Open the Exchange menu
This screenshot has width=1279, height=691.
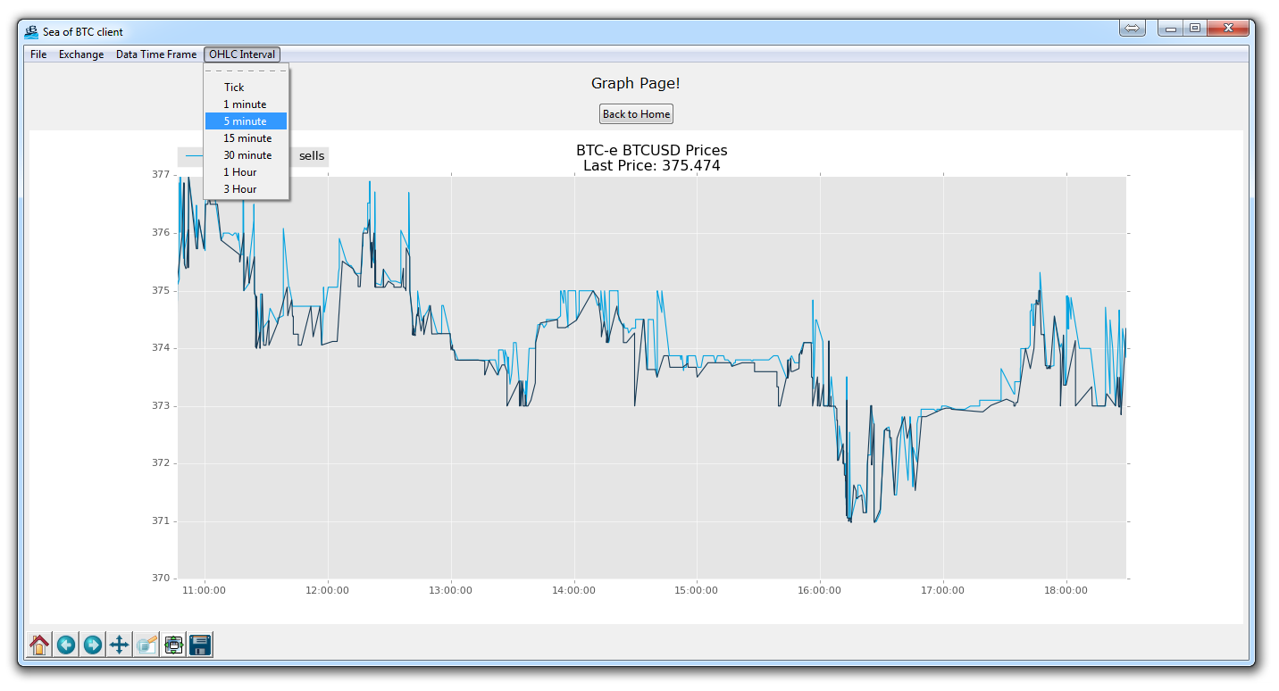point(81,54)
